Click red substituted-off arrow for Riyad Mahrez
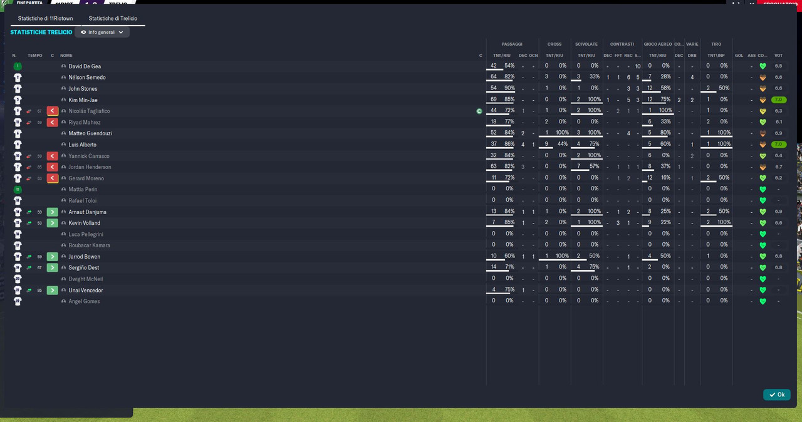This screenshot has width=802, height=422. coord(53,122)
